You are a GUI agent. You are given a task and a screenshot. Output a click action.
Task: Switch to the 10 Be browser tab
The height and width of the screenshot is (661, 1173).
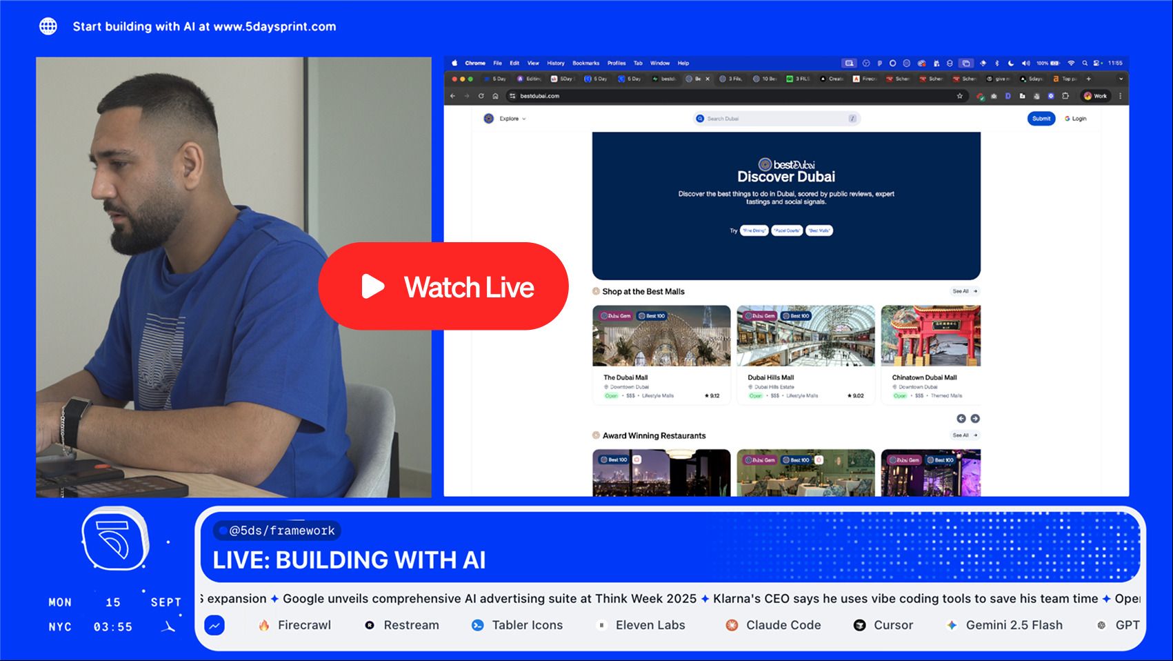765,79
